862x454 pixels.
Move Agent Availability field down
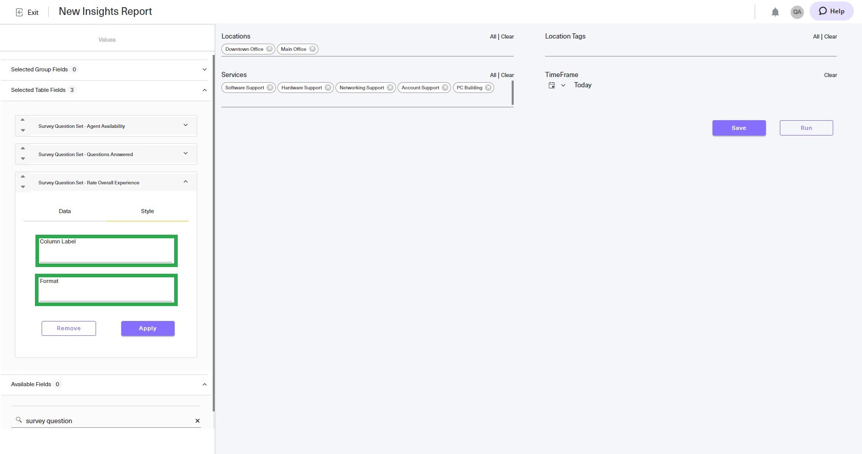[x=23, y=130]
